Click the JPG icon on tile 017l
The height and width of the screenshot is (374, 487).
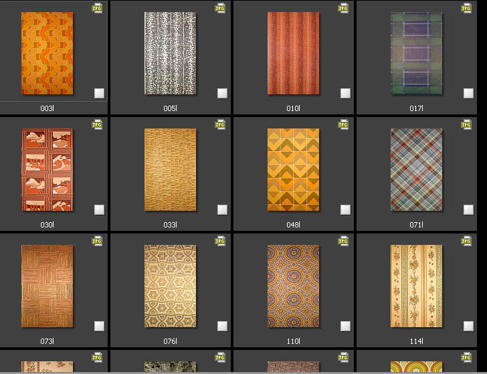466,8
